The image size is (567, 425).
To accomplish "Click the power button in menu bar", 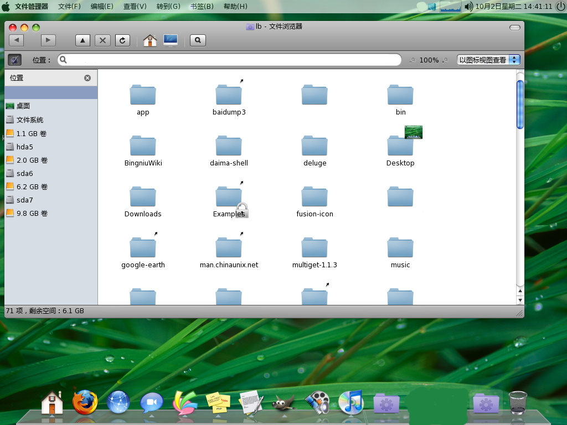I will [560, 7].
